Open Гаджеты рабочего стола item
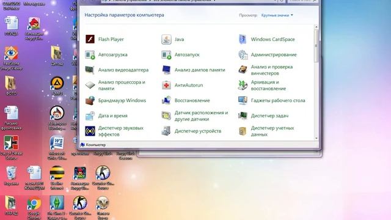Screen dimensions: 391x220 pos(271,100)
